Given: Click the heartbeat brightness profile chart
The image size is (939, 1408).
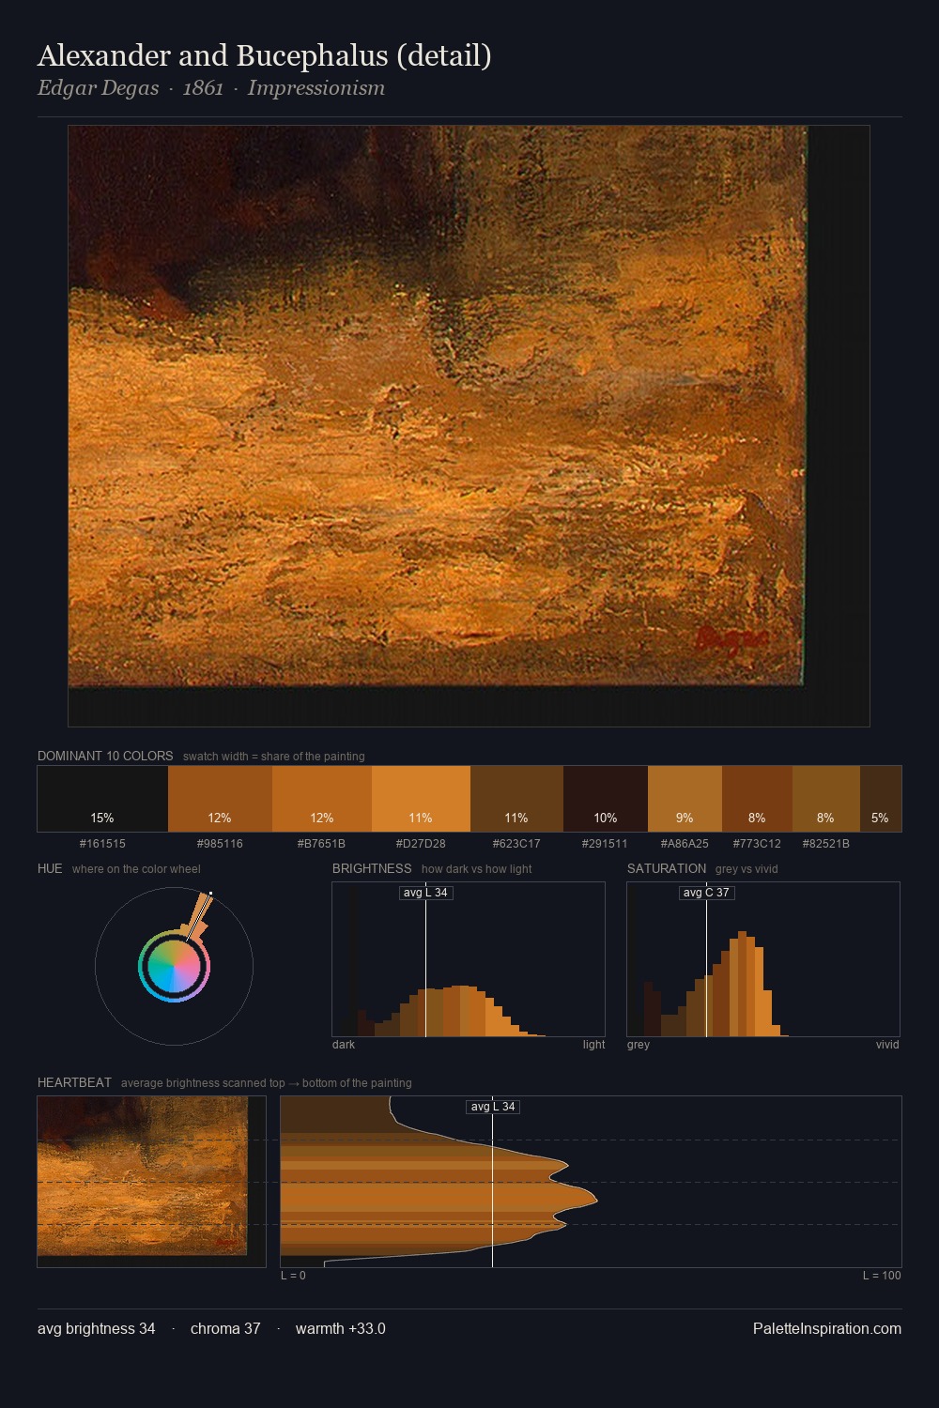Looking at the screenshot, I should [x=591, y=1182].
